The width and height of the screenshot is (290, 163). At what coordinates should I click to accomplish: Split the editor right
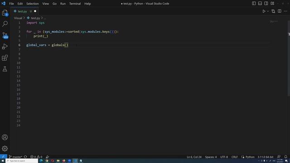pos(280,11)
